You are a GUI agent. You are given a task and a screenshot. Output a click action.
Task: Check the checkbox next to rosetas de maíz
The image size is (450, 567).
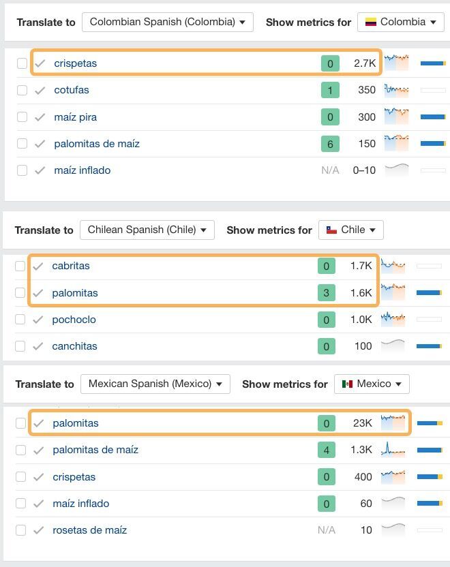pos(20,530)
